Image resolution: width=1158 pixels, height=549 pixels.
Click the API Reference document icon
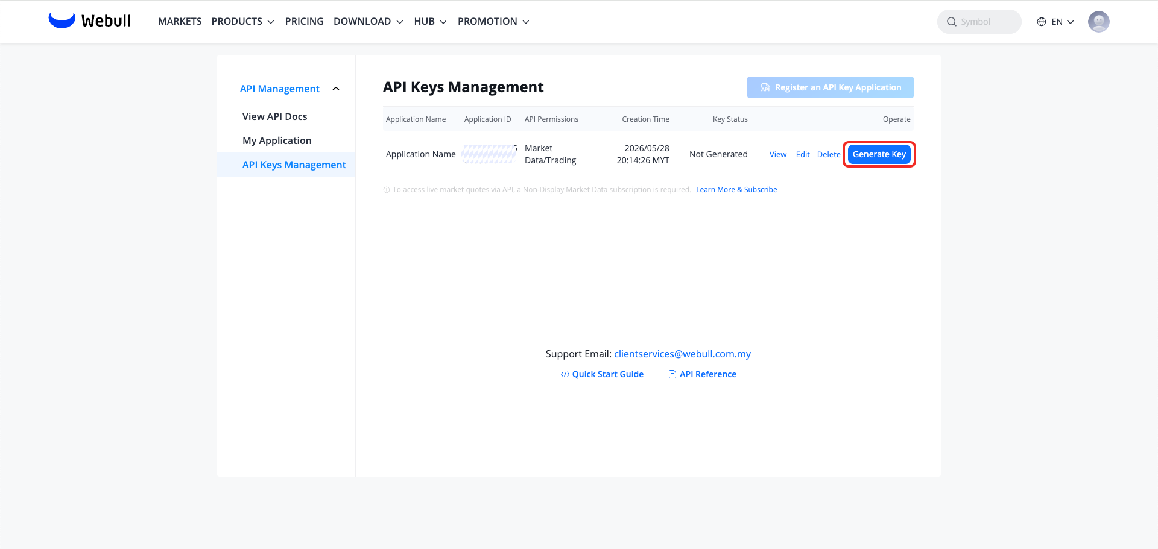[672, 374]
